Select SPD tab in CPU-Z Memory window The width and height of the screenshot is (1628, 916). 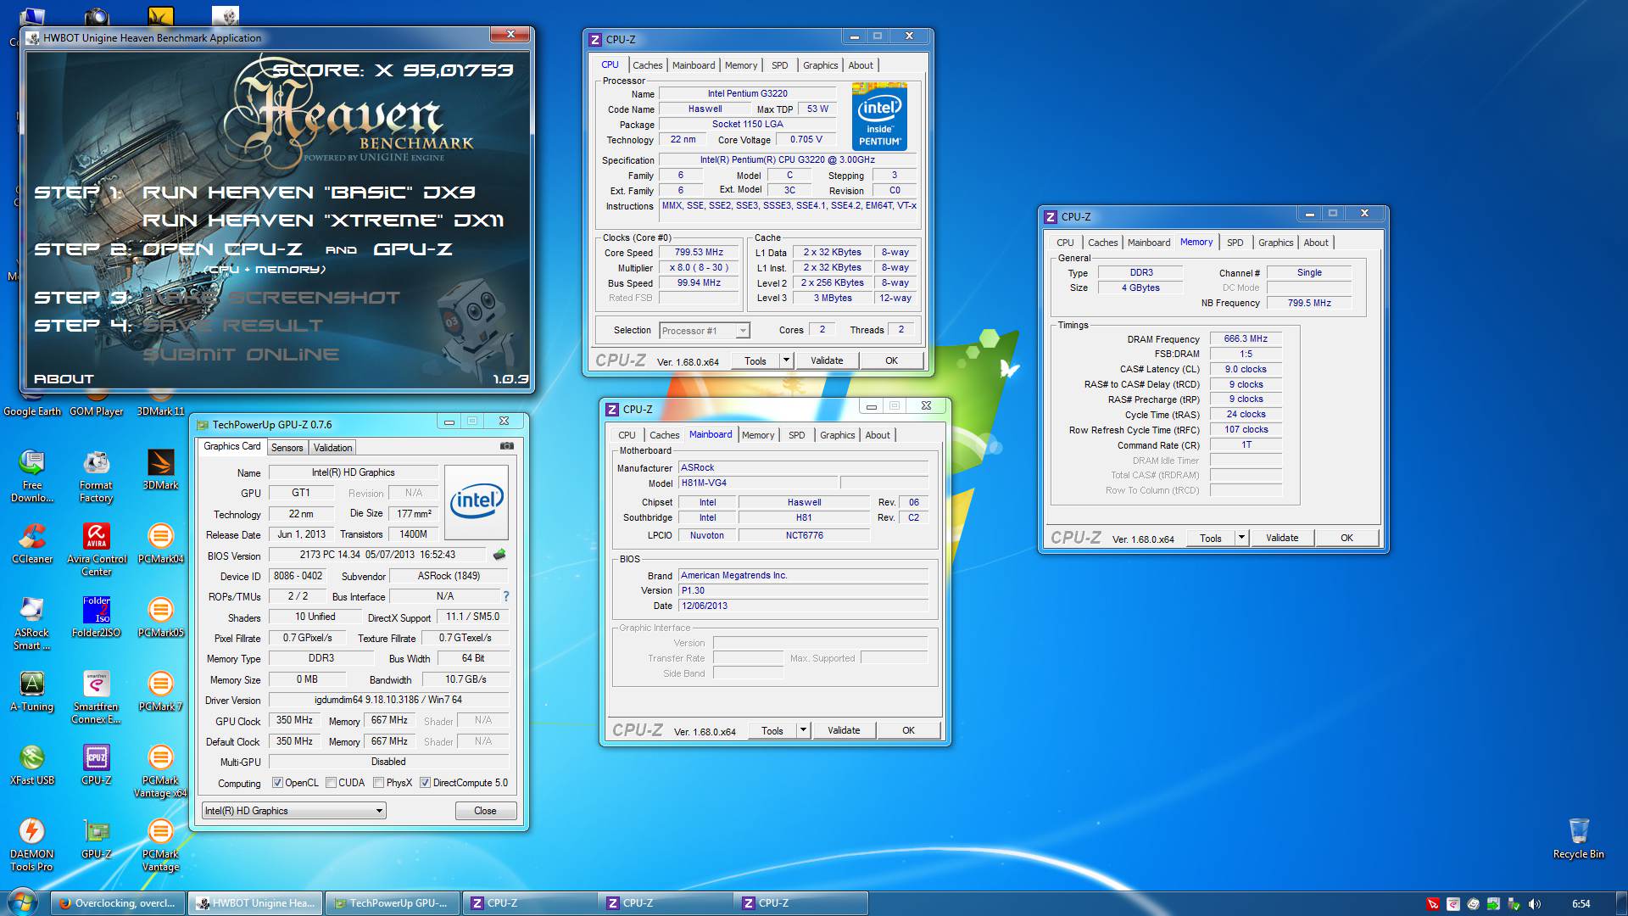tap(1235, 243)
